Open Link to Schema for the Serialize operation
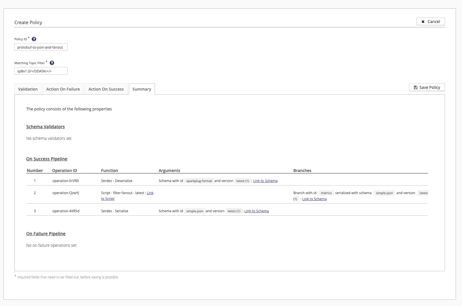Viewport: 462px width, 306px height. (x=256, y=211)
